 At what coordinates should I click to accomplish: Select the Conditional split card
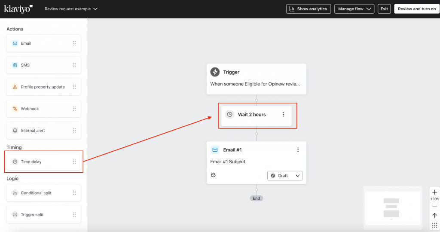click(43, 193)
